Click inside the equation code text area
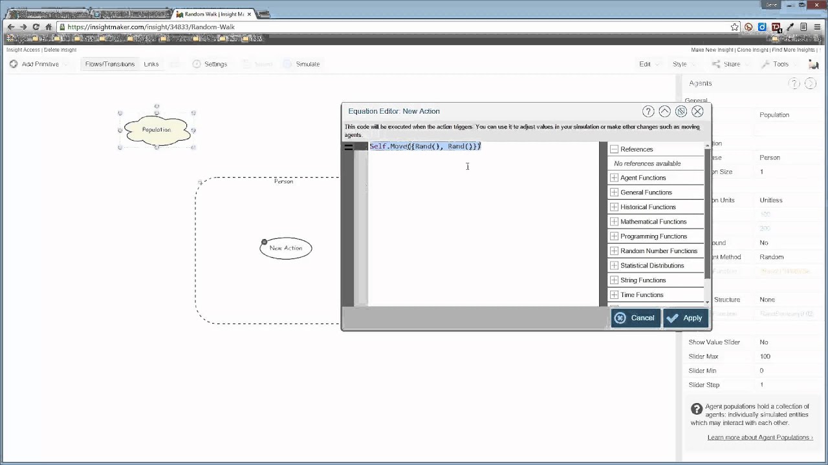828x465 pixels. click(484, 223)
